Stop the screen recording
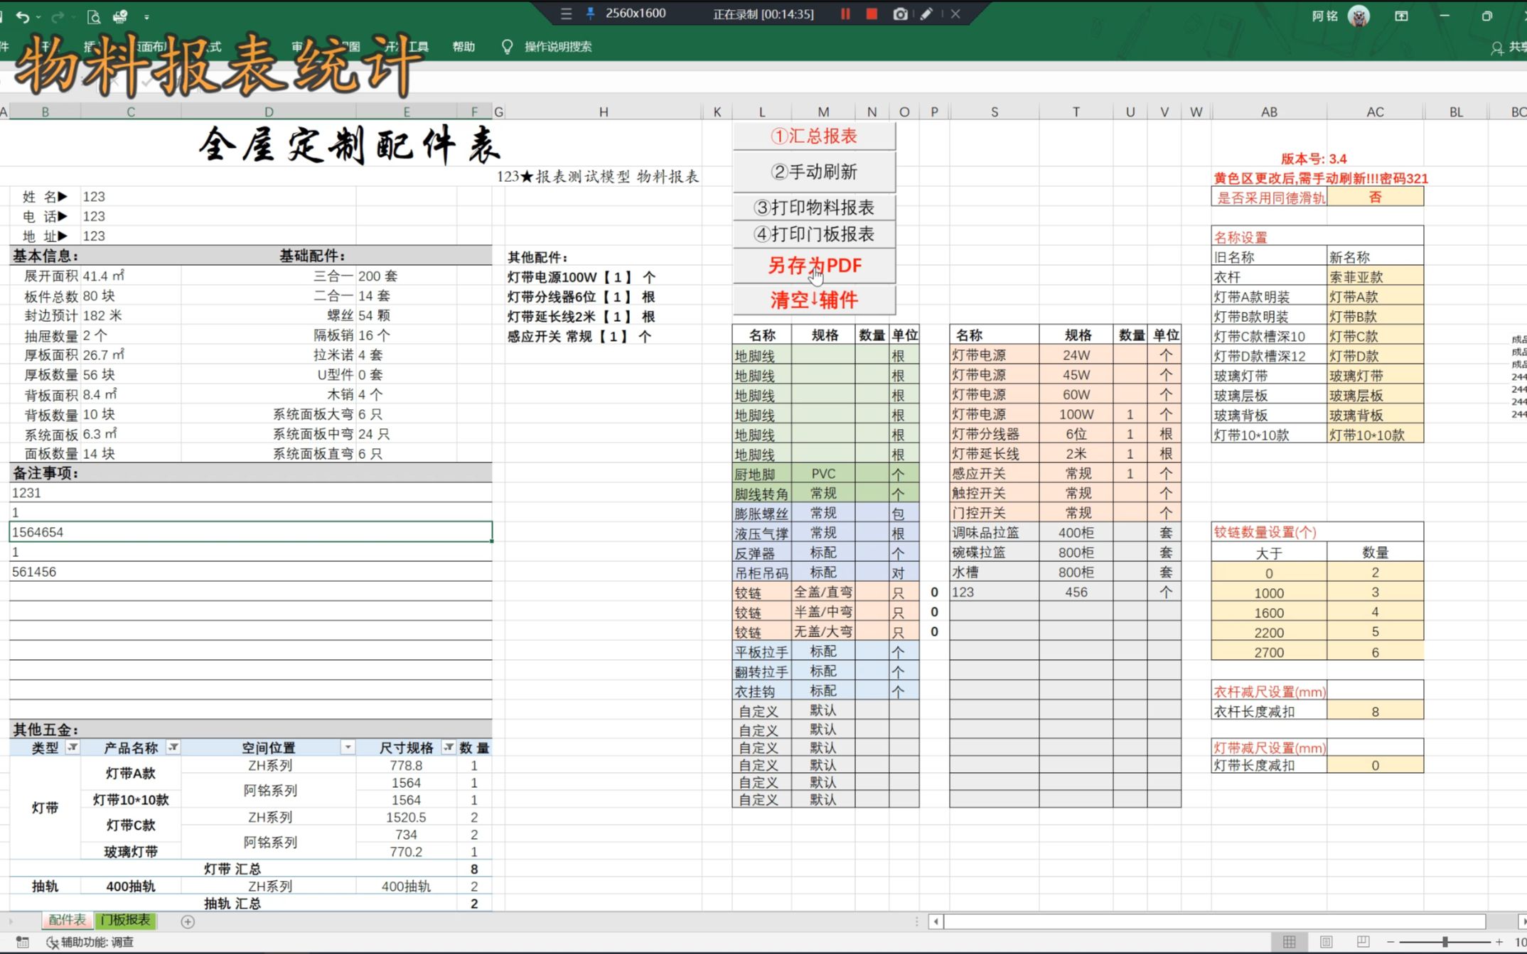The image size is (1527, 954). pyautogui.click(x=872, y=13)
